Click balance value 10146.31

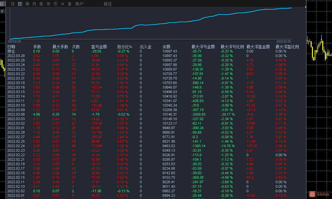[x=170, y=114]
